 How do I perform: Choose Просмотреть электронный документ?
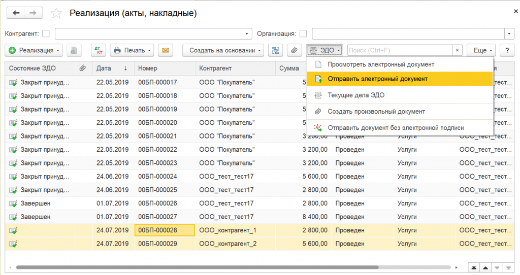[x=400, y=64]
